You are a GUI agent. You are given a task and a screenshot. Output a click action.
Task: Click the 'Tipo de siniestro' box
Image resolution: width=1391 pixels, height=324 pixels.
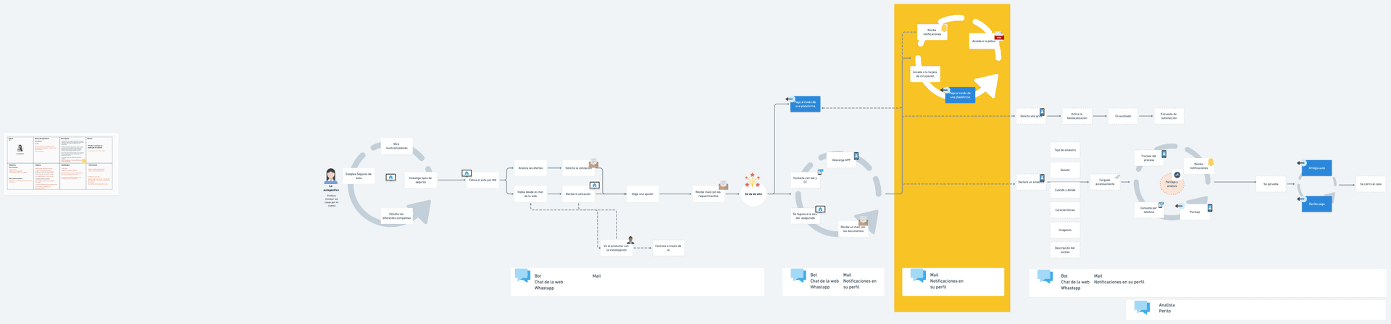tap(1065, 150)
